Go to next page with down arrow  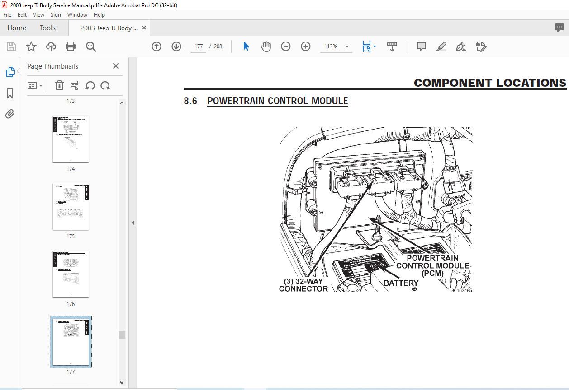pos(176,46)
